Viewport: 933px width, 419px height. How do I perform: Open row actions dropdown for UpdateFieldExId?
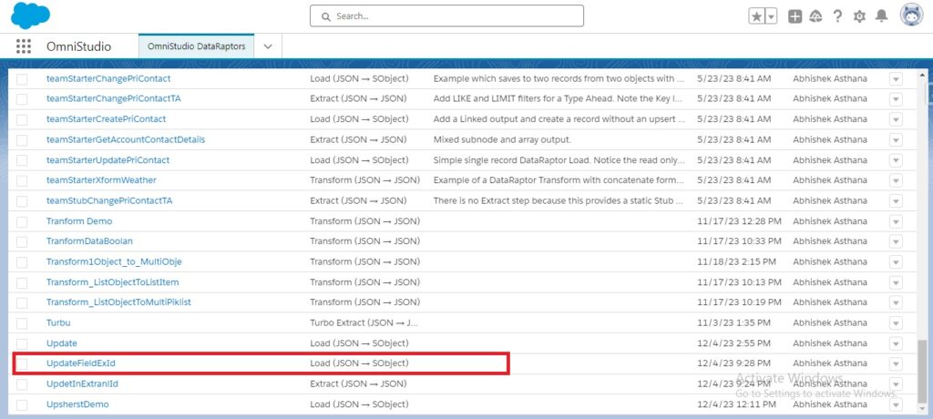click(x=897, y=363)
